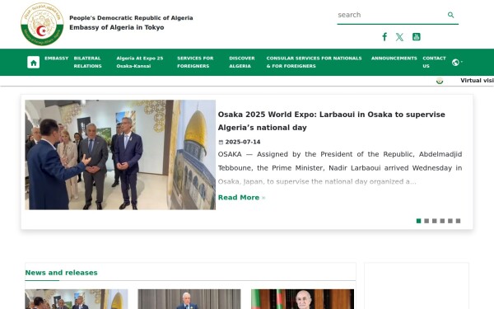Click the Algeria Ministry emblem logo

(42, 24)
